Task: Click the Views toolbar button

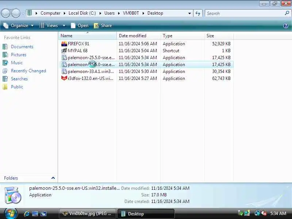Action: point(49,26)
